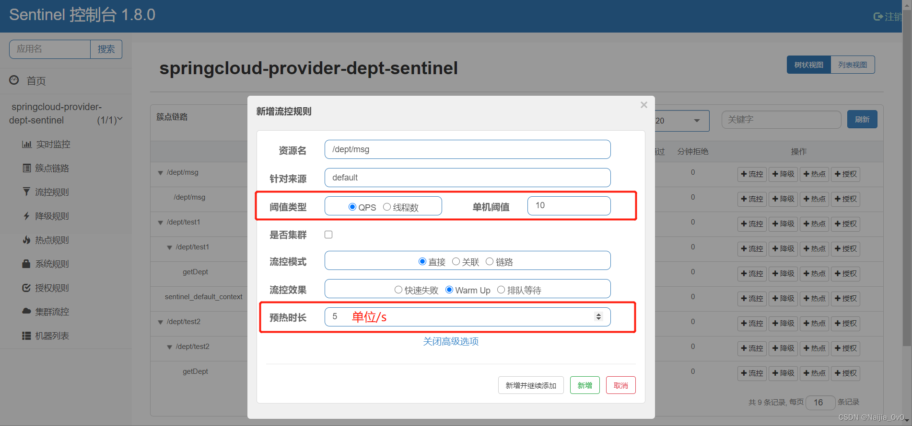
Task: Click the records-per-page field showing 16
Action: (x=820, y=403)
